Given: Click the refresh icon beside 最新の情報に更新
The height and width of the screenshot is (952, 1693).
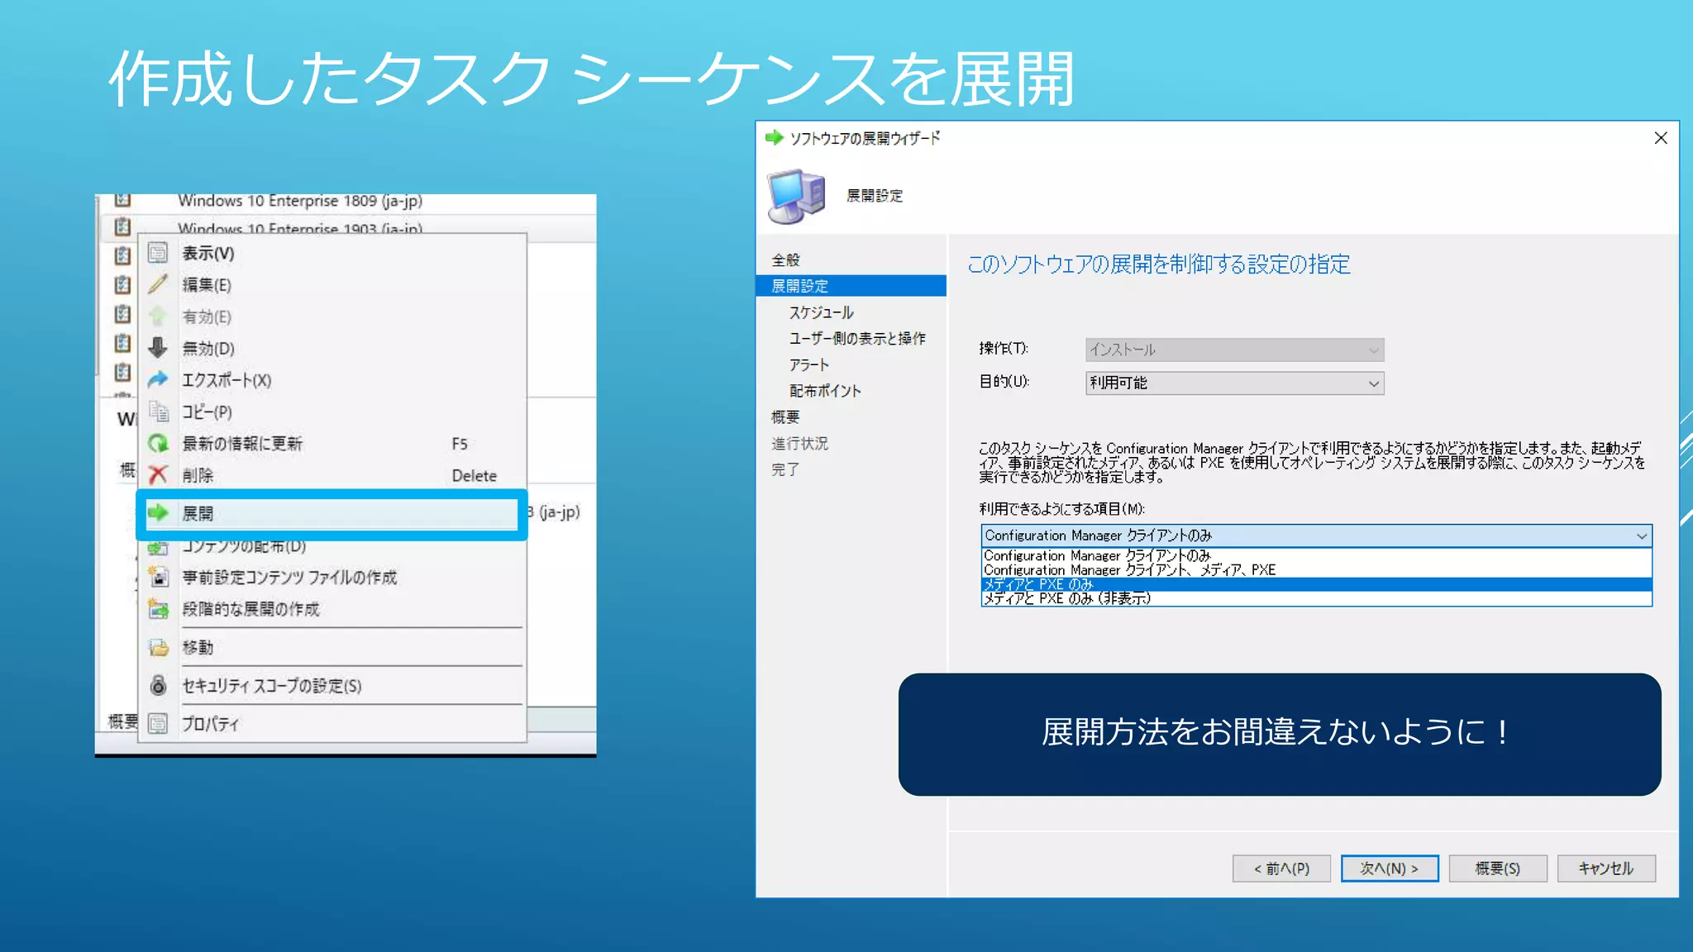Looking at the screenshot, I should coord(158,443).
